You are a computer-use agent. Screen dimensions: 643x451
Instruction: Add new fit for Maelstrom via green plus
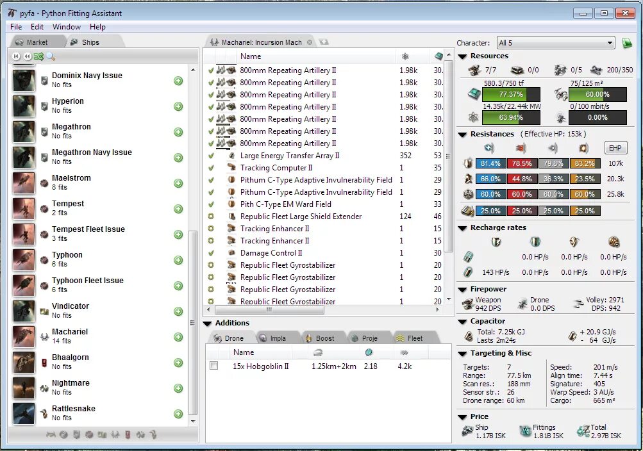pyautogui.click(x=178, y=183)
